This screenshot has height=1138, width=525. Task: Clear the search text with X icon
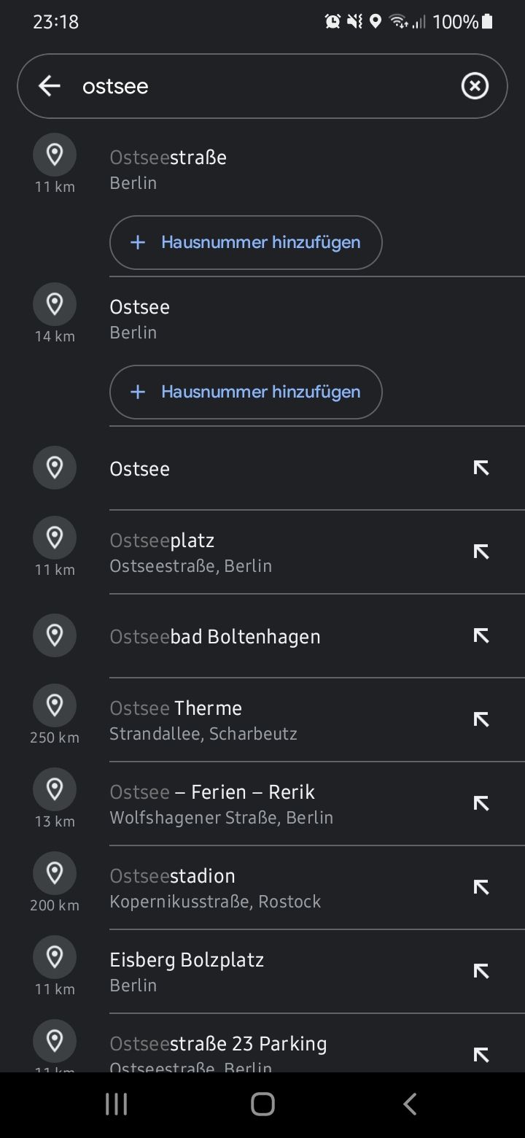click(475, 86)
